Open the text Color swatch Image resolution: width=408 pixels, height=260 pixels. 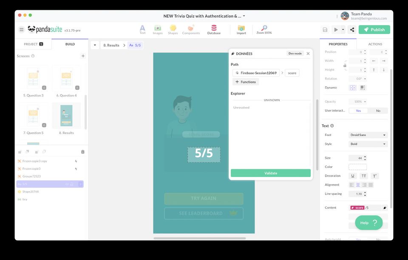click(357, 167)
